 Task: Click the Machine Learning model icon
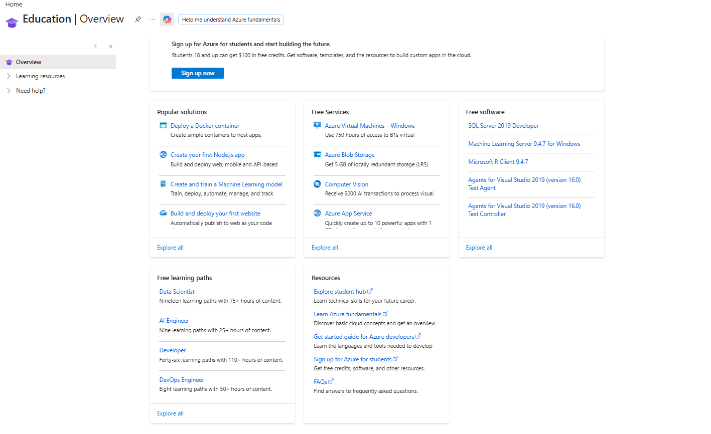pyautogui.click(x=163, y=184)
